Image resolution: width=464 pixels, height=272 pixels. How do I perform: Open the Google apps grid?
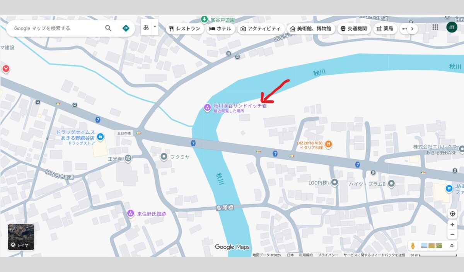click(x=435, y=27)
